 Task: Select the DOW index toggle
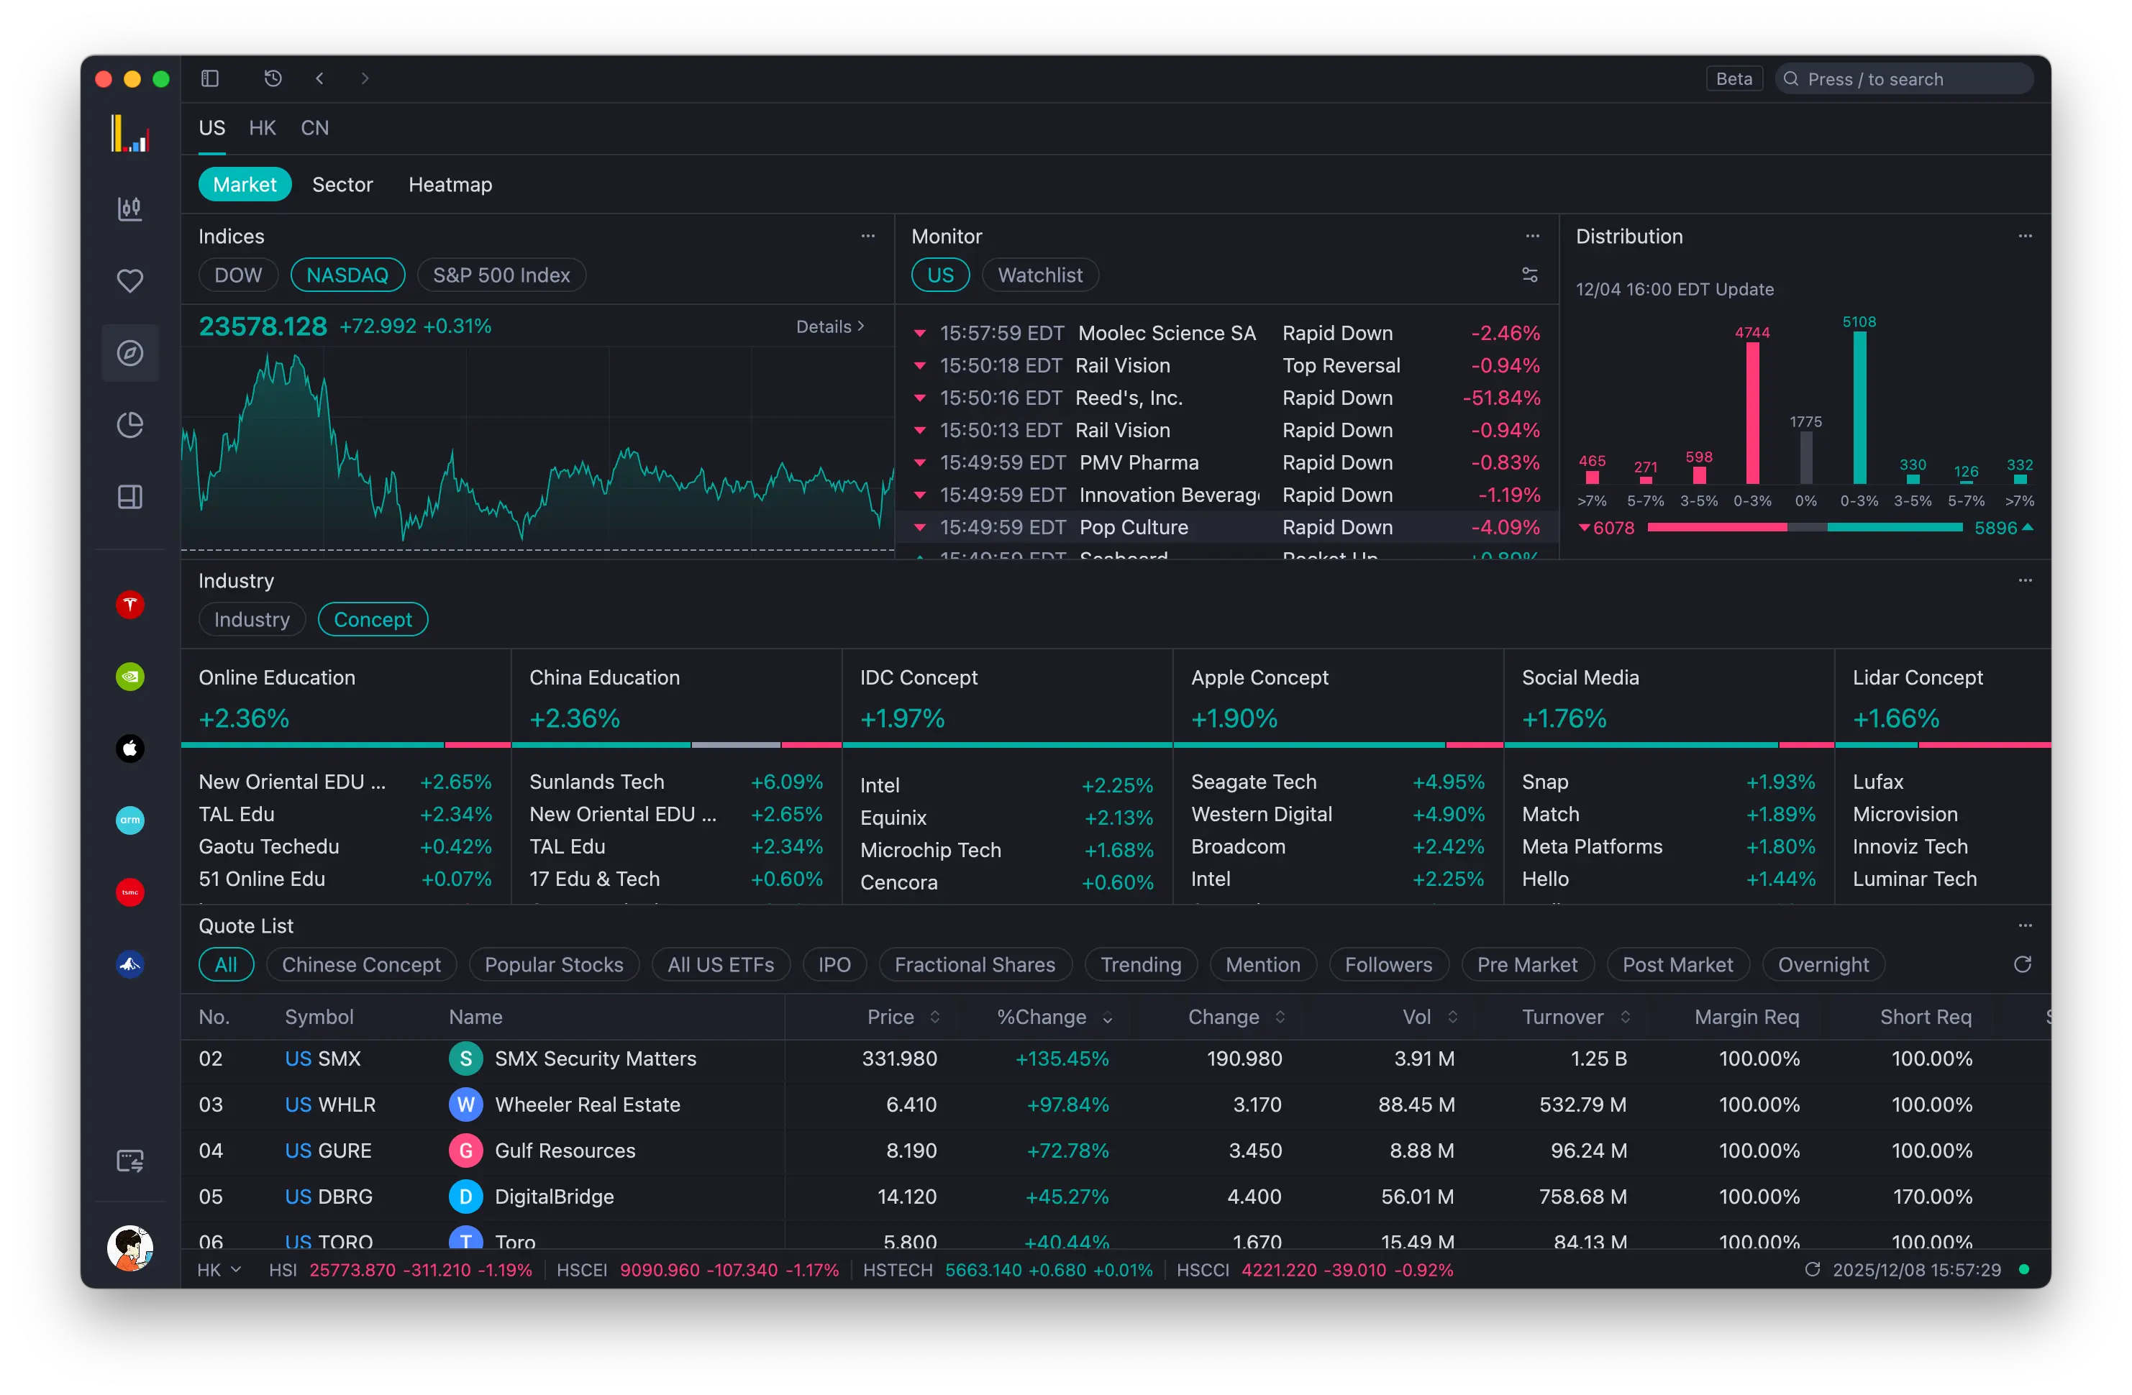[237, 275]
